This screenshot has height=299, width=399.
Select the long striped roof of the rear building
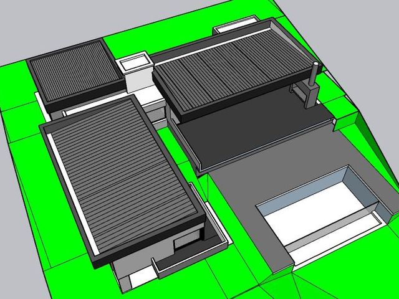236,69
